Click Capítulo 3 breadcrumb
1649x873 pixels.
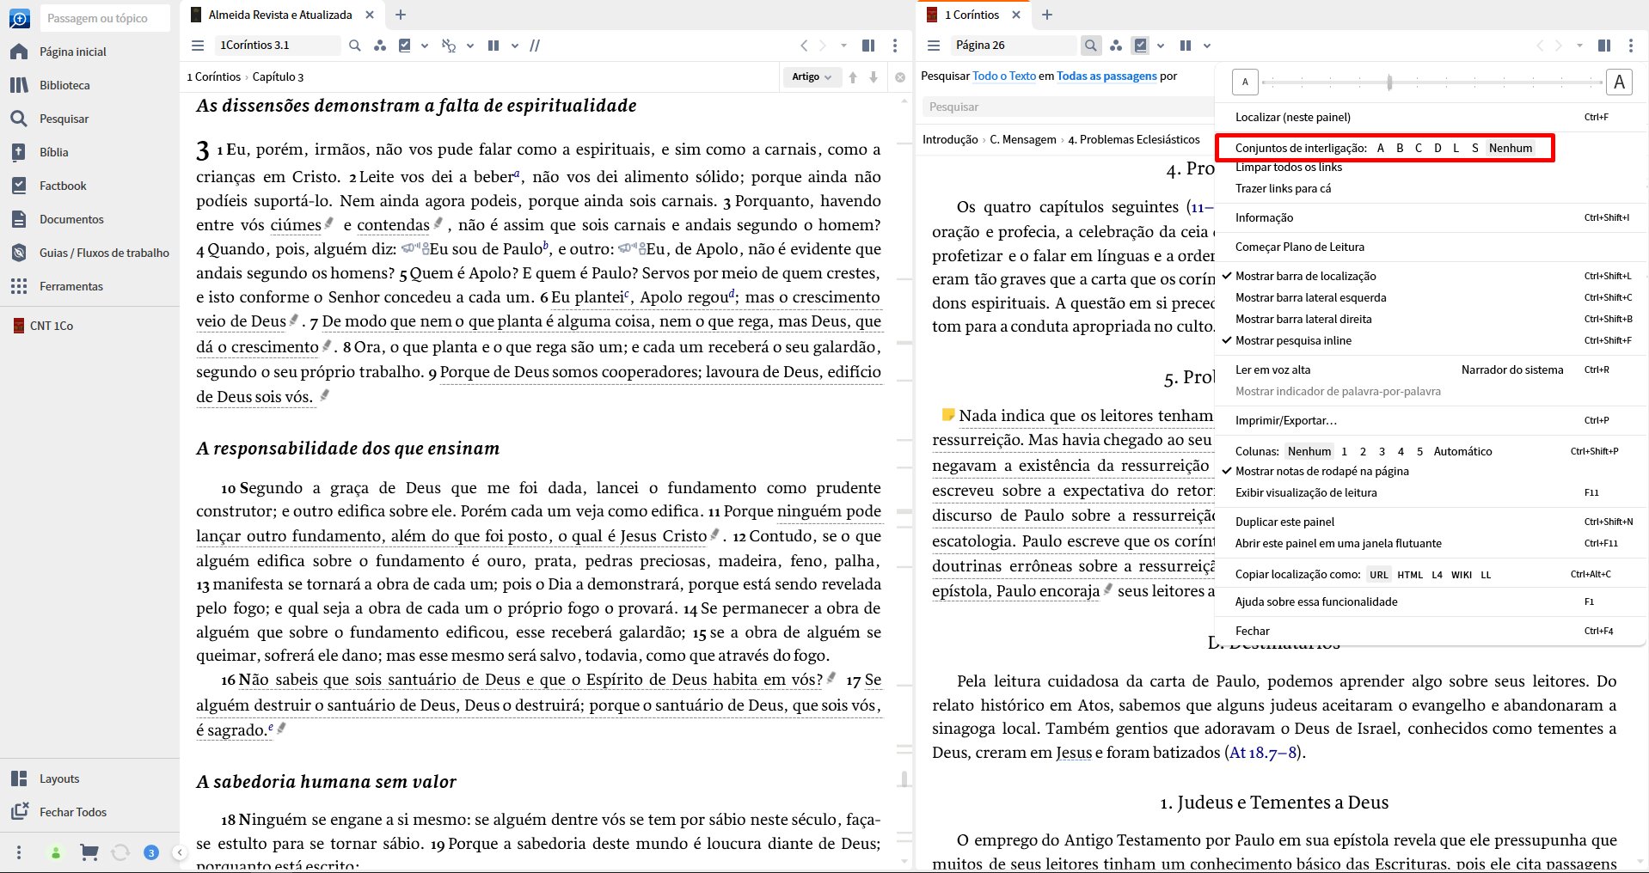[x=278, y=76]
